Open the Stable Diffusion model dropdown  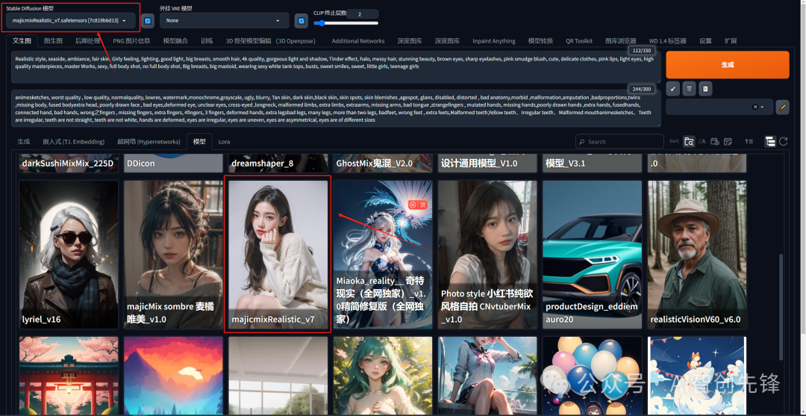[71, 21]
